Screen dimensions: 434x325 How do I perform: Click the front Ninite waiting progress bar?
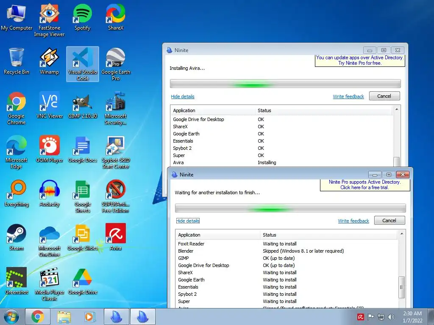pyautogui.click(x=290, y=208)
